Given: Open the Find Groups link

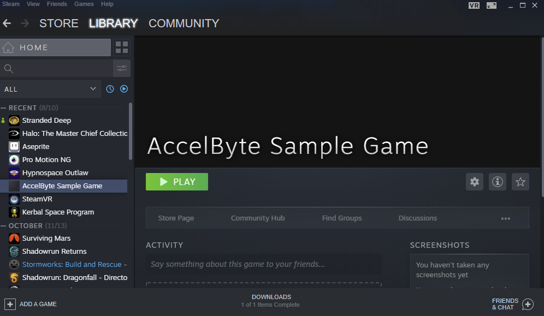Looking at the screenshot, I should (x=342, y=218).
